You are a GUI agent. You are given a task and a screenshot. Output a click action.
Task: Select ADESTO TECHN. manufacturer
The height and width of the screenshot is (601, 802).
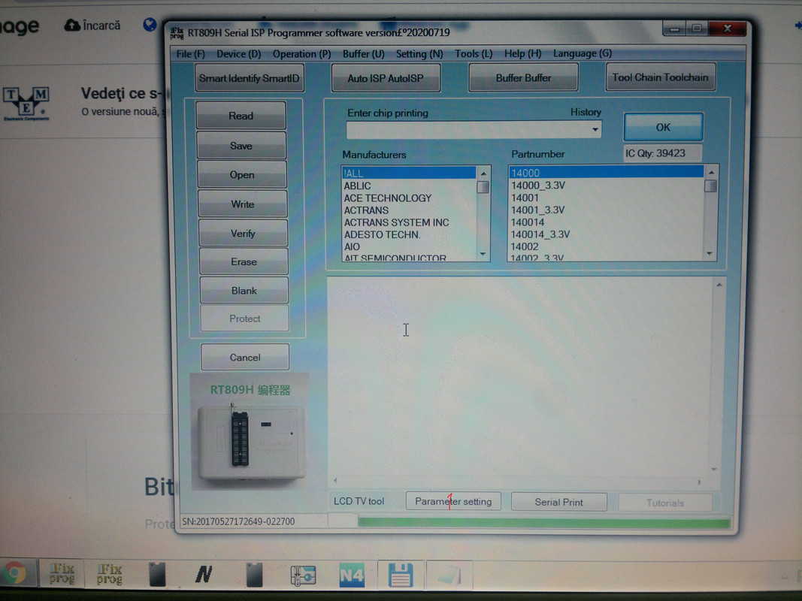coord(409,234)
